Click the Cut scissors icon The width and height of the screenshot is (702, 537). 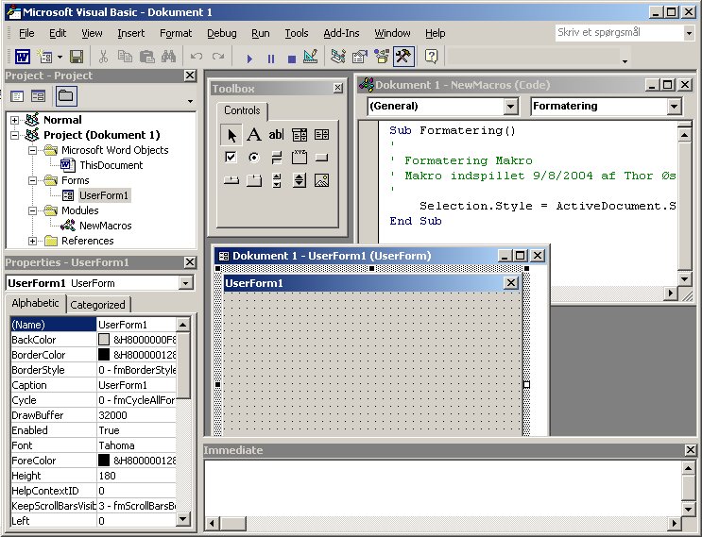[103, 57]
